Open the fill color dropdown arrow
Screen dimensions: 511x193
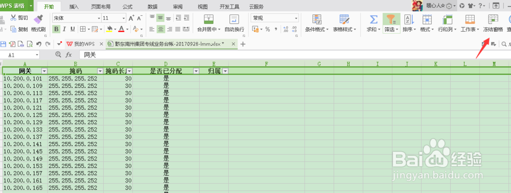point(115,30)
